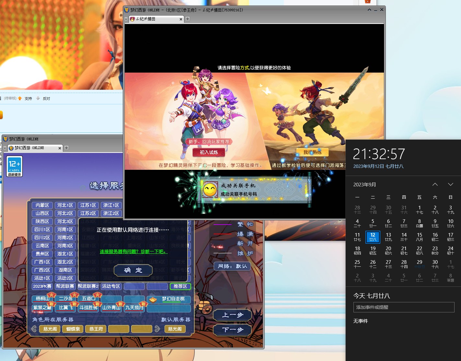Select the 内蒙区 server region
461x361 pixels.
42,205
